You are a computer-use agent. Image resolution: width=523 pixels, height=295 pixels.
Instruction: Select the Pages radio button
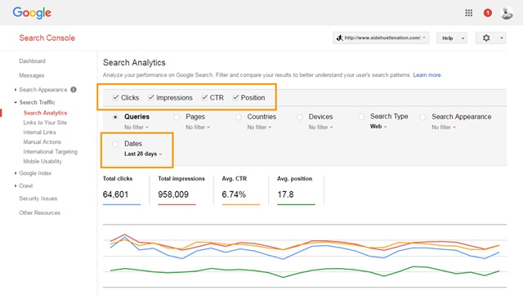tap(177, 117)
